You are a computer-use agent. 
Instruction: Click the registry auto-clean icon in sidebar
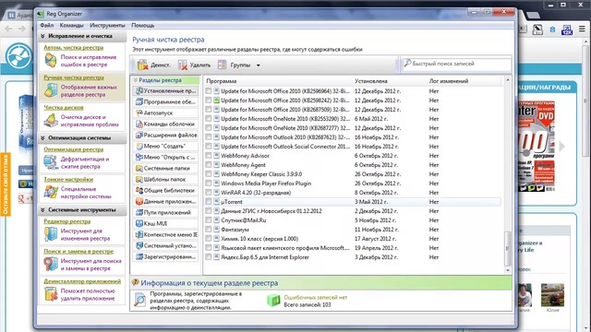[x=51, y=60]
